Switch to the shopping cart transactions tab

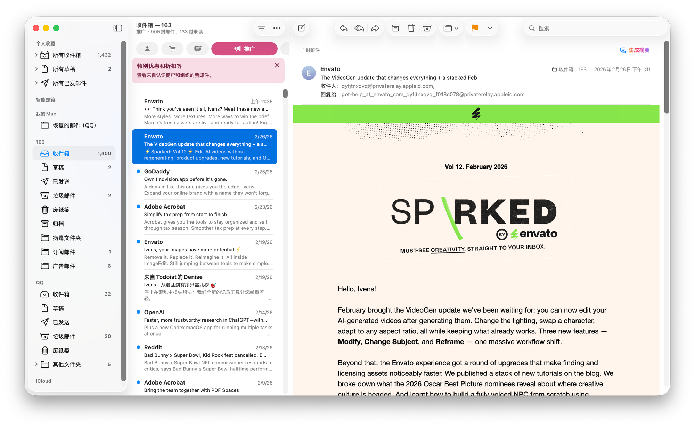(x=172, y=49)
